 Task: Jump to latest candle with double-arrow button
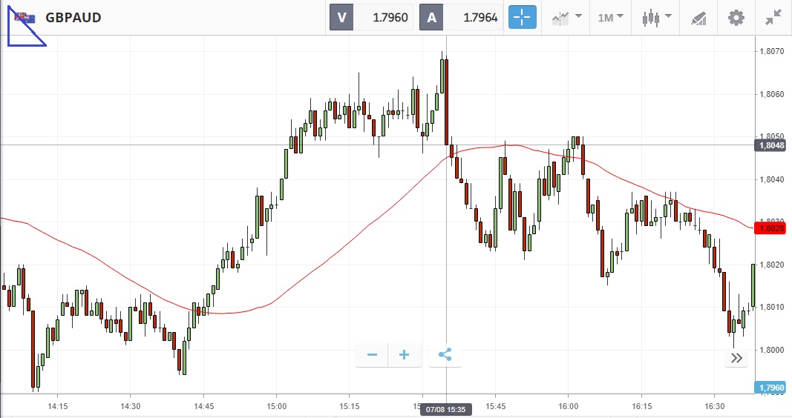coord(736,358)
